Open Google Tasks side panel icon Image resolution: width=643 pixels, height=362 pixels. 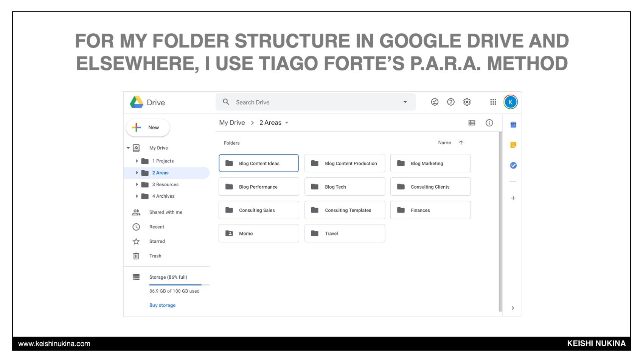click(x=513, y=165)
